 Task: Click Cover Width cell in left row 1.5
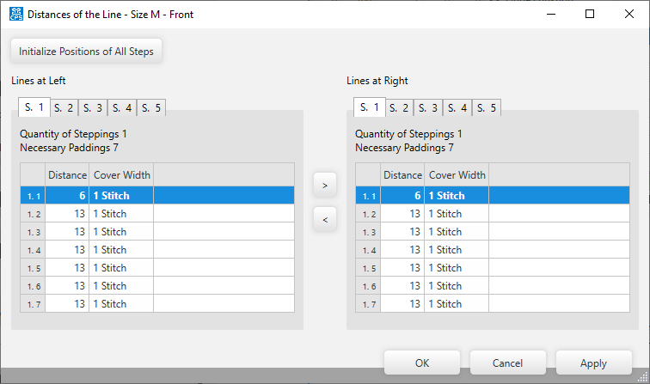click(x=121, y=268)
